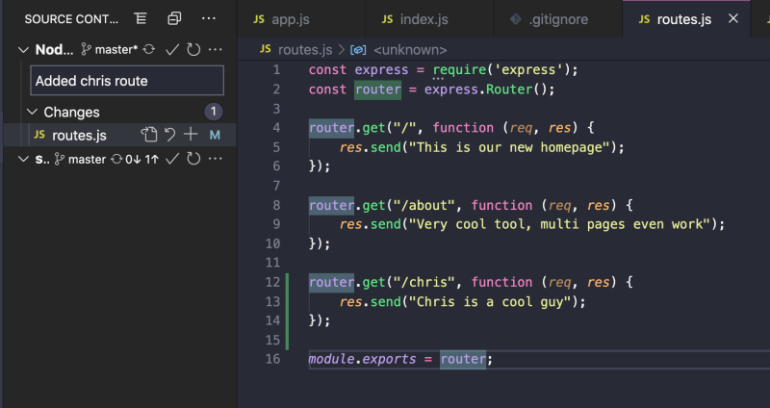Refresh the second repository on master

193,159
